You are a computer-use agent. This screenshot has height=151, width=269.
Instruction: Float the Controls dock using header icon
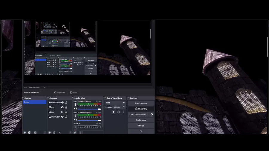coord(128,98)
